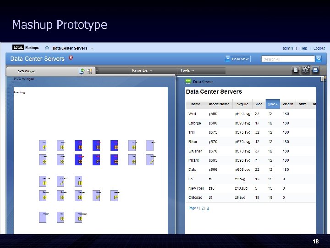Image resolution: width=330 pixels, height=248 pixels.
Task: Sort table by the svgFile column header
Action: pyautogui.click(x=242, y=104)
